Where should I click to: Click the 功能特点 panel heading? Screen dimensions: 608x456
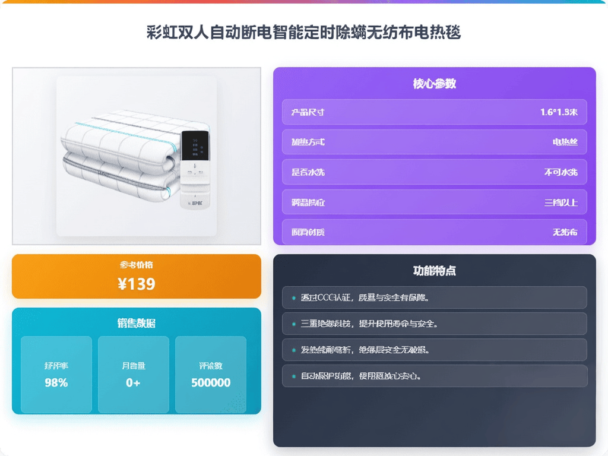(x=434, y=271)
